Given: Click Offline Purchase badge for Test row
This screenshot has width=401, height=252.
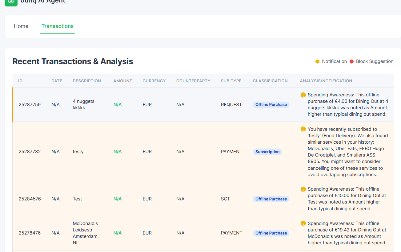Looking at the screenshot, I should [x=271, y=199].
